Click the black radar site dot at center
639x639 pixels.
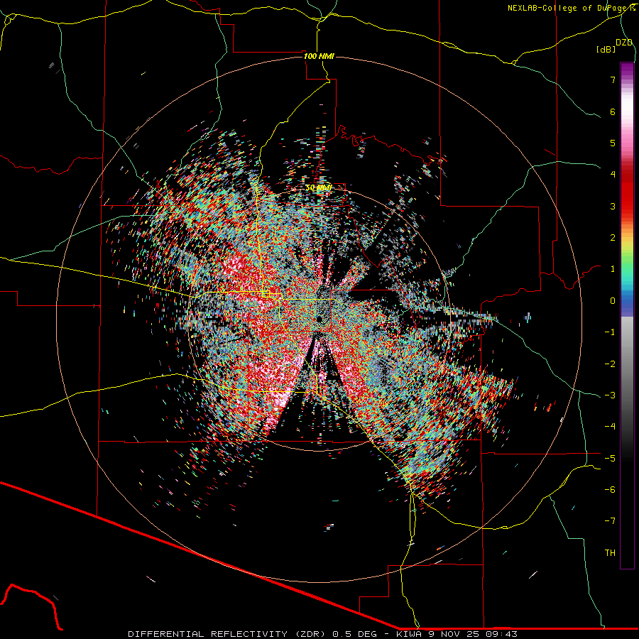[319, 319]
